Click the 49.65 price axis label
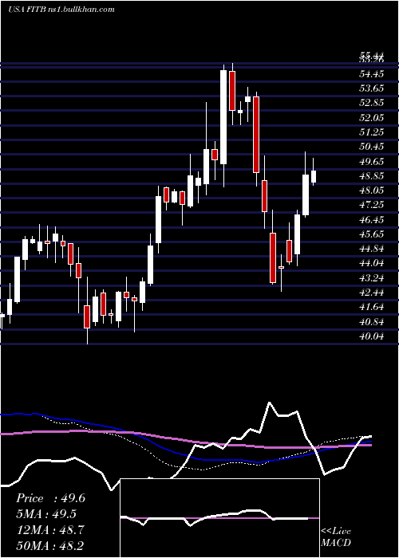The height and width of the screenshot is (558, 399). coord(371,161)
